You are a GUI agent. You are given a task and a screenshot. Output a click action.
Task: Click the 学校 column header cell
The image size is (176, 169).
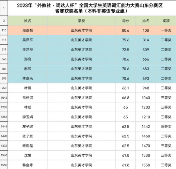[81, 21]
